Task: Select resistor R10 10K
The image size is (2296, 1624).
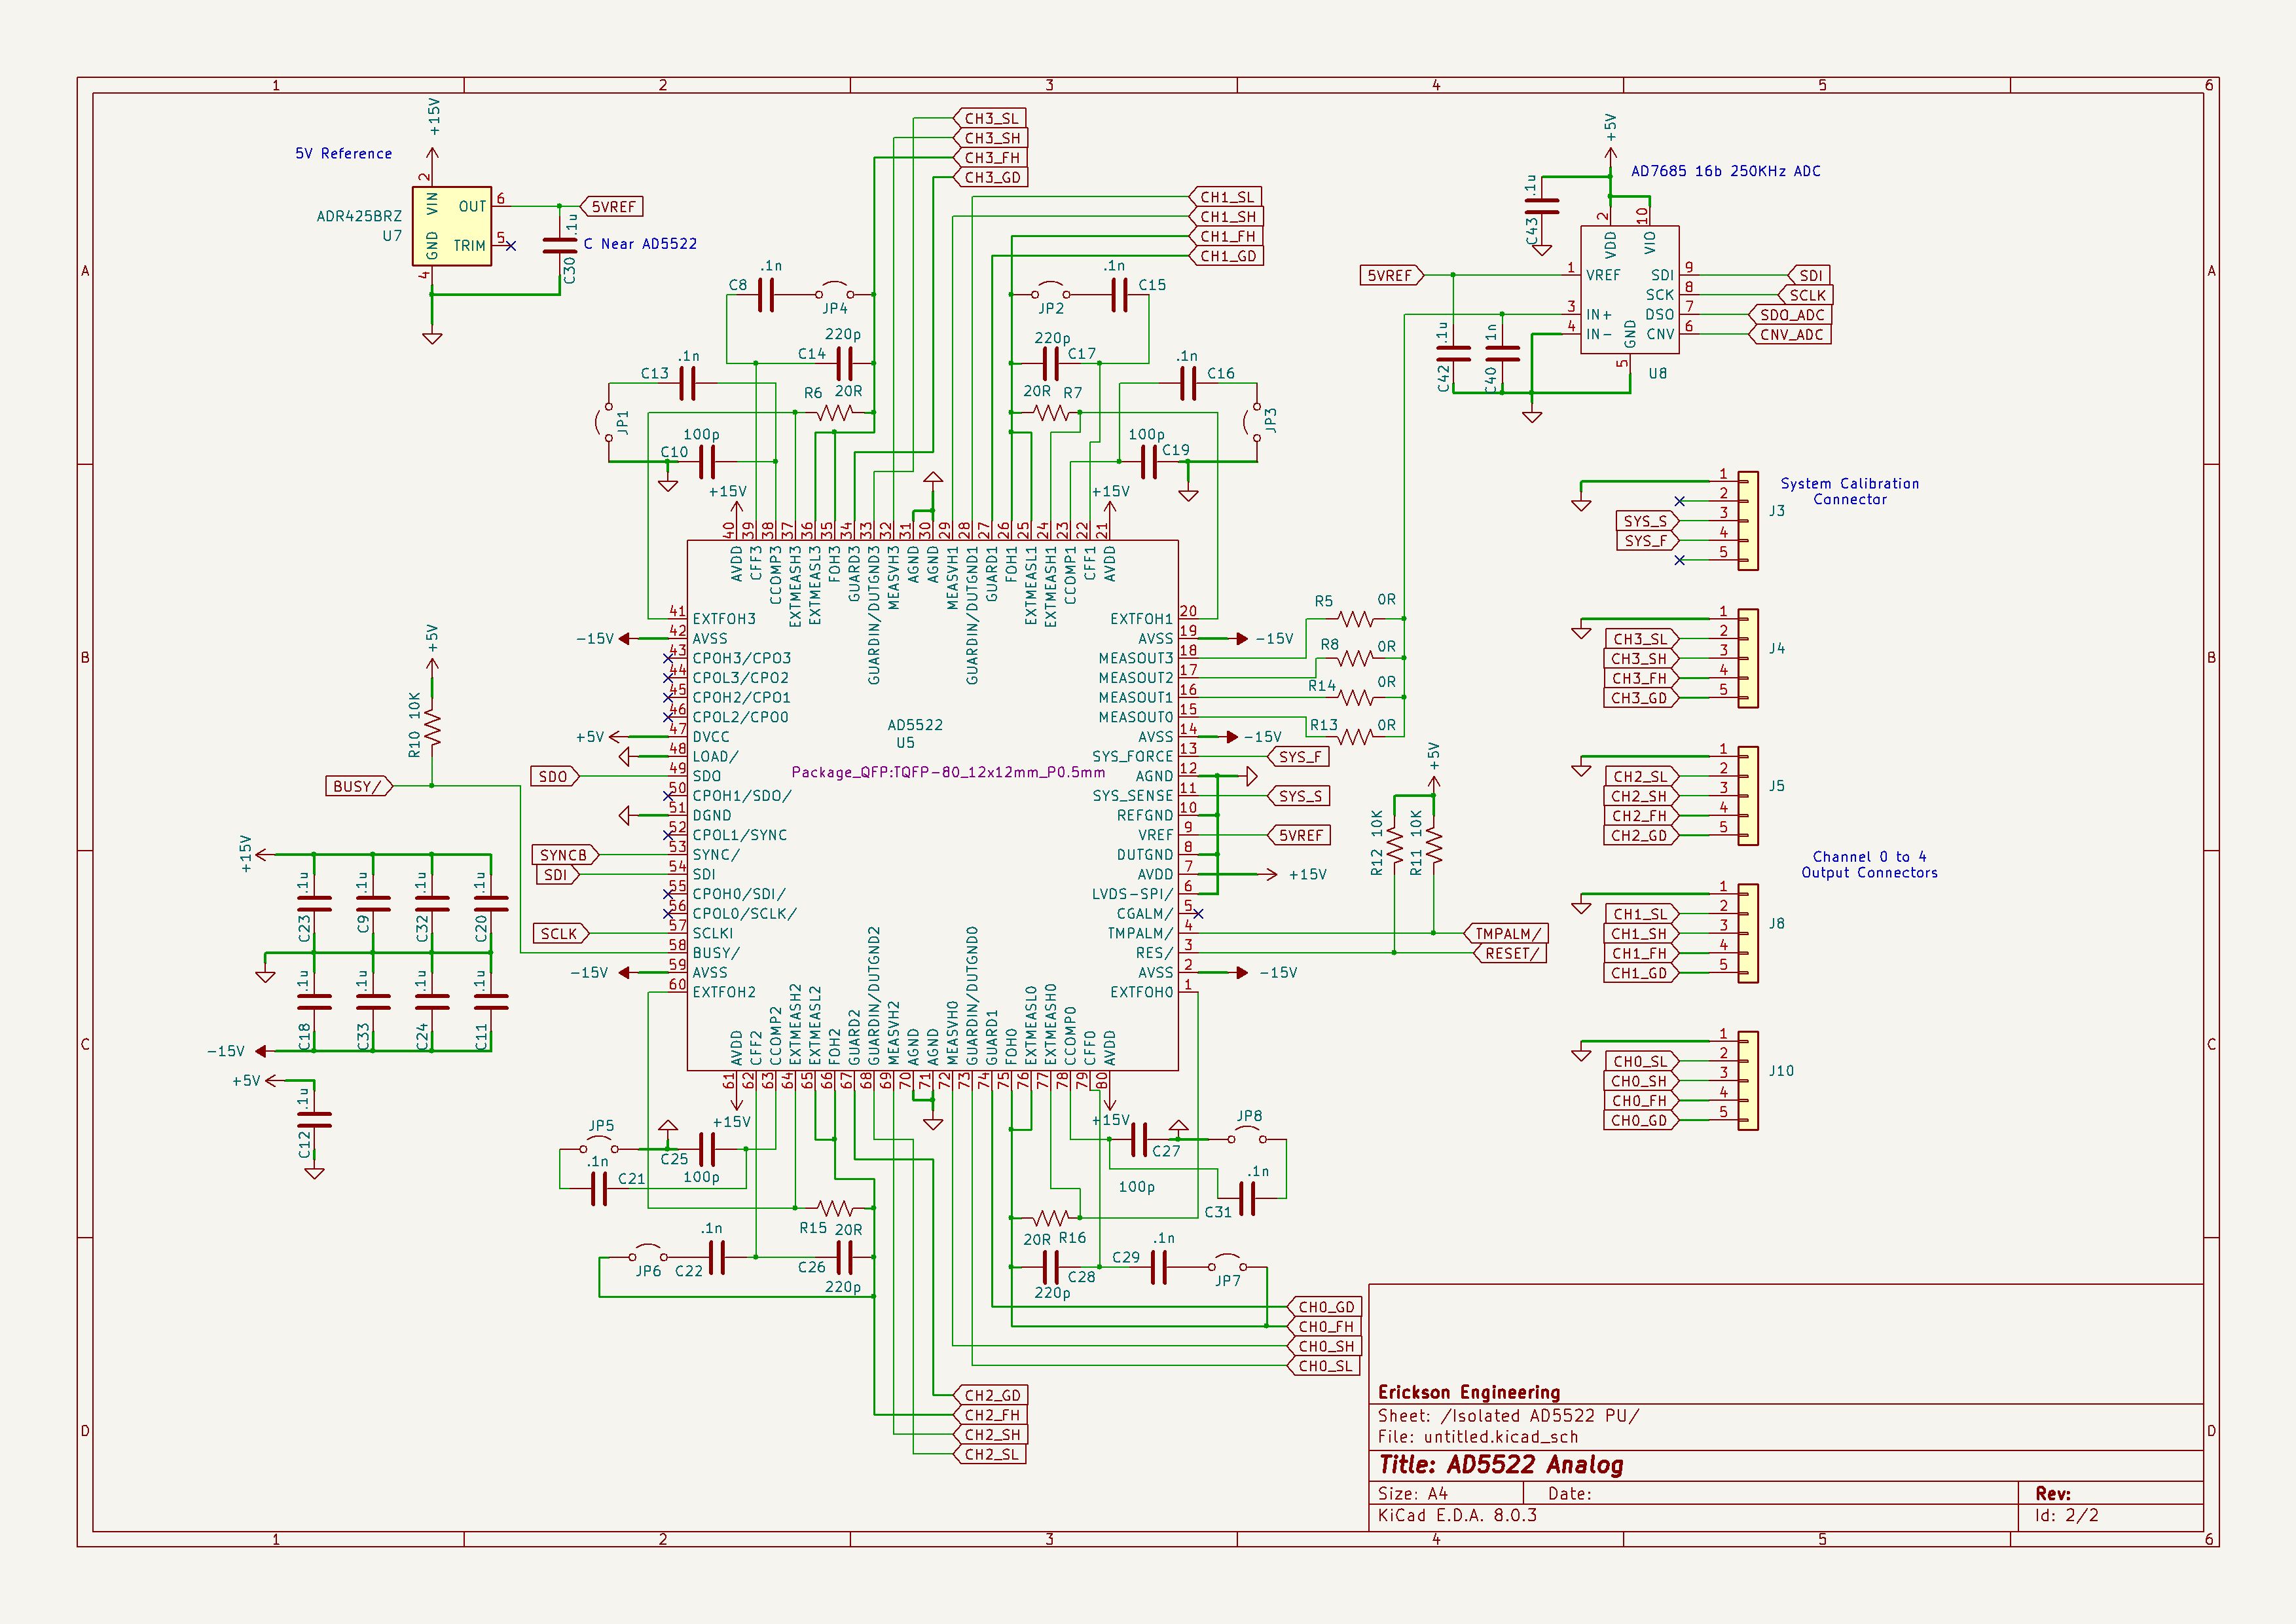Action: click(x=432, y=727)
